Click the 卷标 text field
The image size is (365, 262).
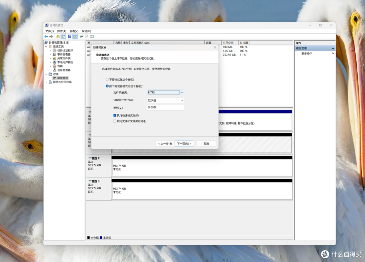tap(166, 107)
